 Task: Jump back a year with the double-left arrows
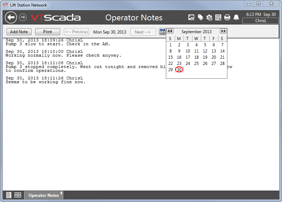[x=170, y=31]
